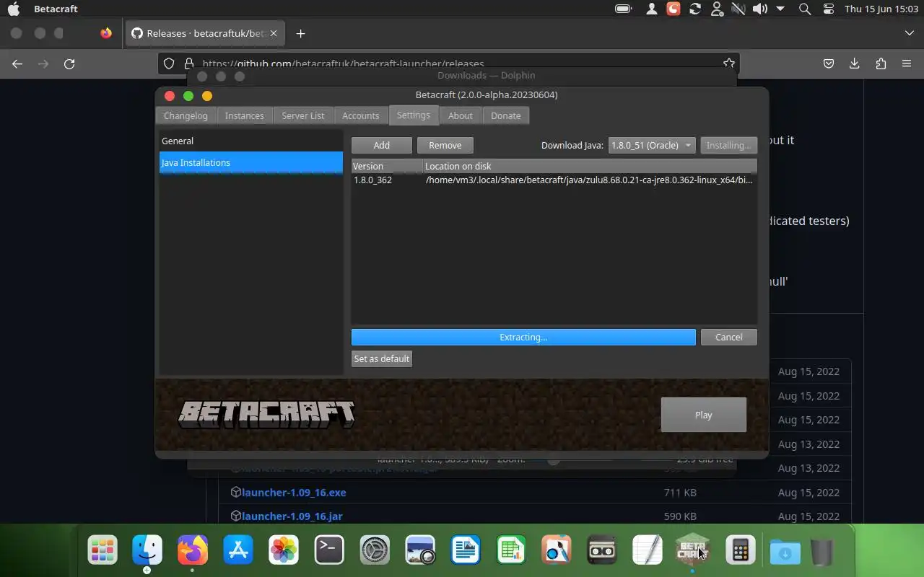
Task: Open Calculator from the dock
Action: tap(740, 550)
